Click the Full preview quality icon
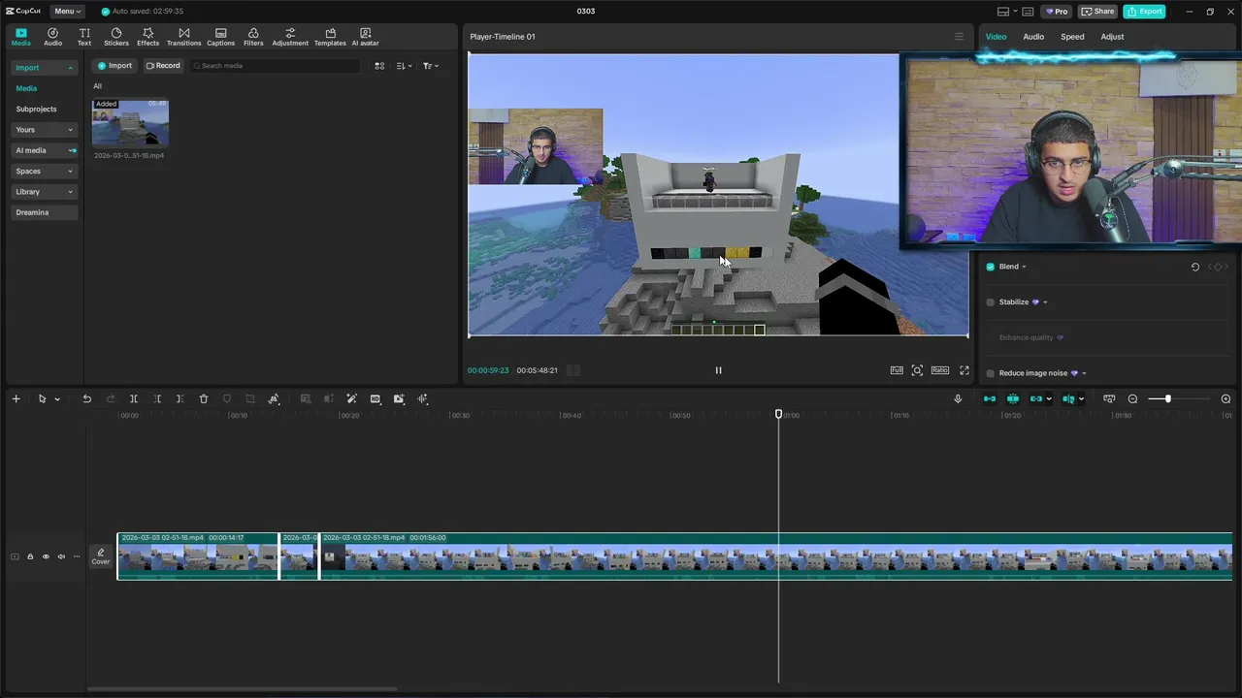 point(897,370)
